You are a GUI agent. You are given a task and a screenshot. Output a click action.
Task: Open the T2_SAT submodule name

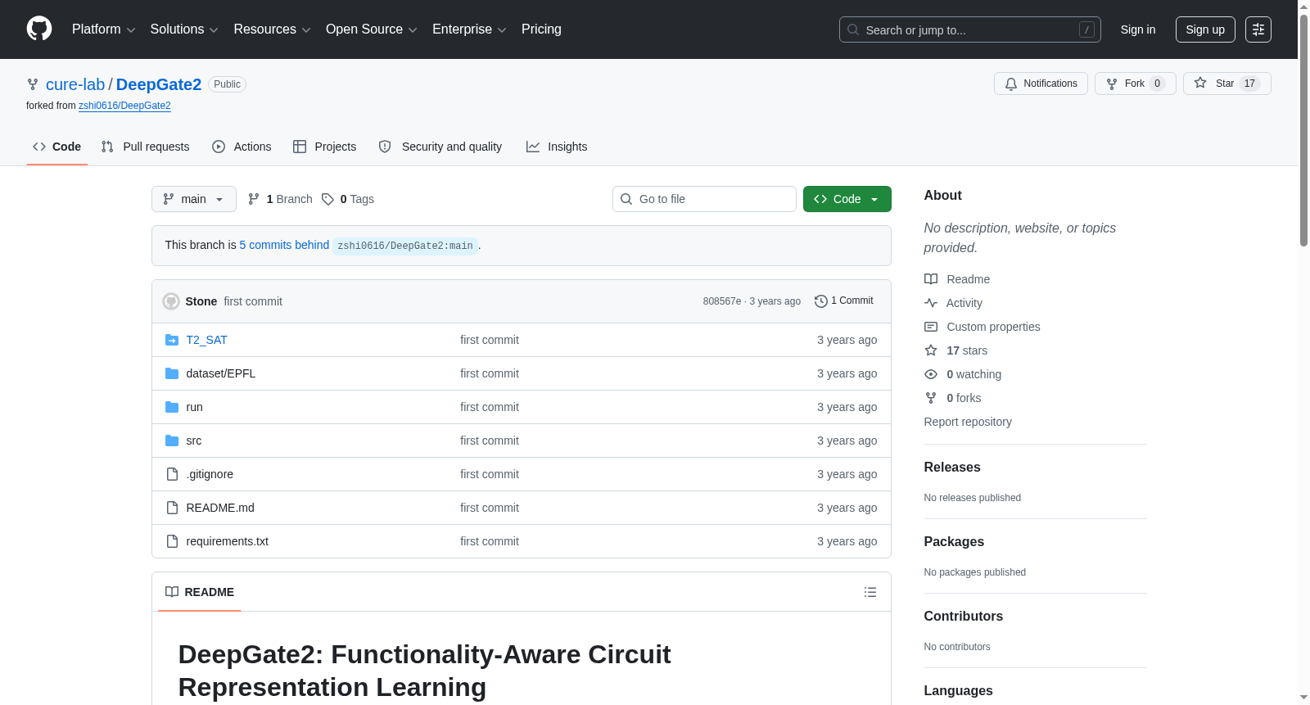(207, 340)
